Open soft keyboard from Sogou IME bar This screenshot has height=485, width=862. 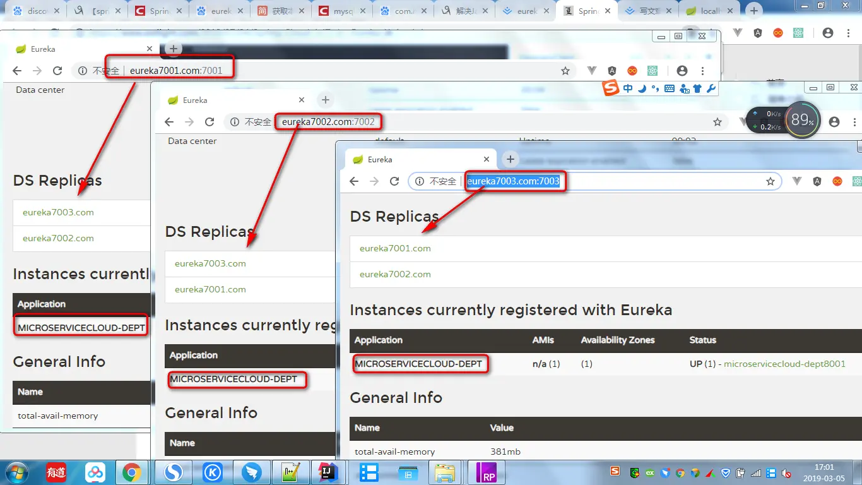pyautogui.click(x=670, y=89)
